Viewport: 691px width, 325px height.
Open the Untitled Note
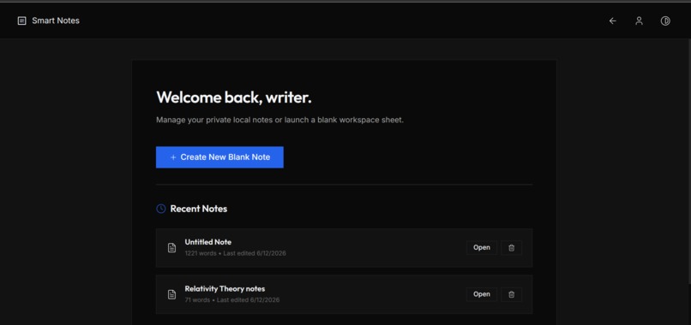482,247
